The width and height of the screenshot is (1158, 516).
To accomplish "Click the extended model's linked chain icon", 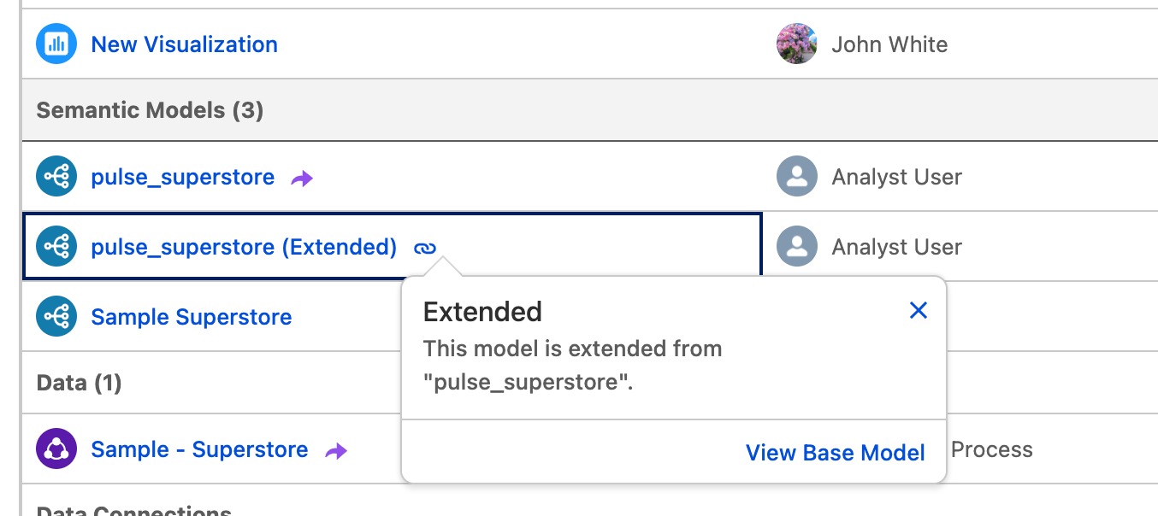I will (425, 246).
